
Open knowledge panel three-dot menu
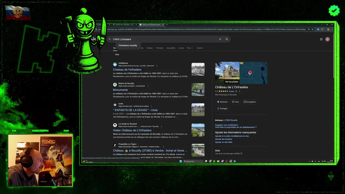(240, 91)
